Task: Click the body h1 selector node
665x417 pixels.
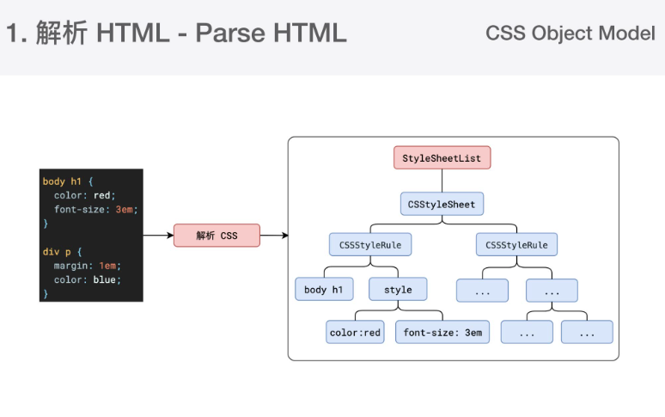Action: [x=323, y=290]
